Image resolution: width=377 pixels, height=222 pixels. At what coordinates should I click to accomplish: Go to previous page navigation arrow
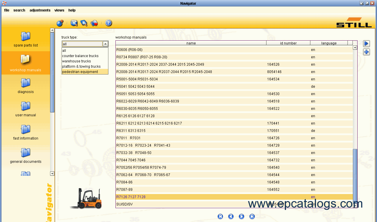(231, 216)
